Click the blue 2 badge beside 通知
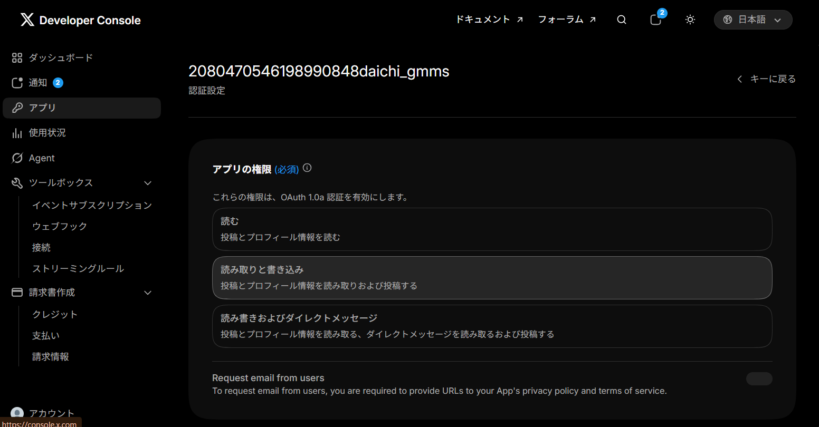 pyautogui.click(x=58, y=83)
